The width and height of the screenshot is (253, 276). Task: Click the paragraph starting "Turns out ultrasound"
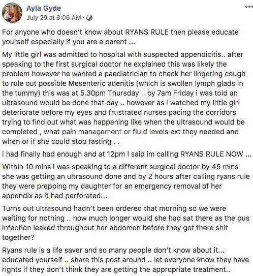(126, 223)
